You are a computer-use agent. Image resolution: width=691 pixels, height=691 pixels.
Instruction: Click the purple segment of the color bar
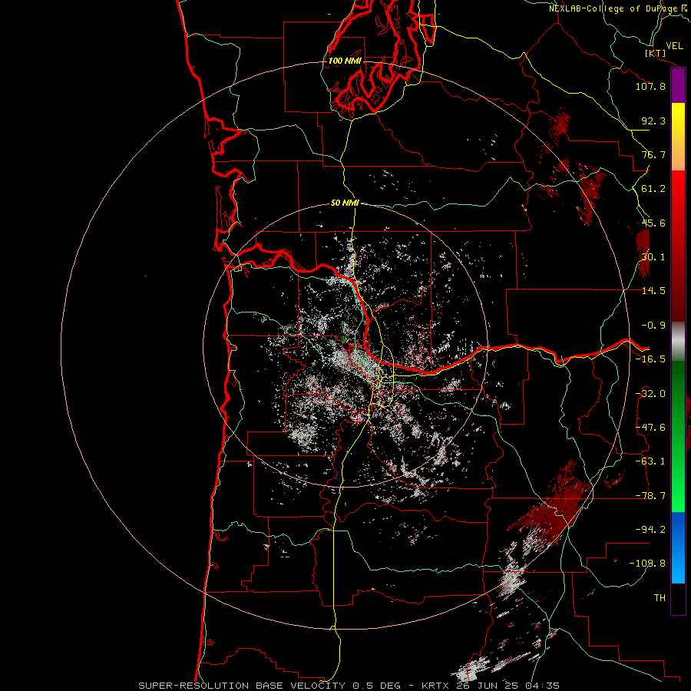pos(678,86)
